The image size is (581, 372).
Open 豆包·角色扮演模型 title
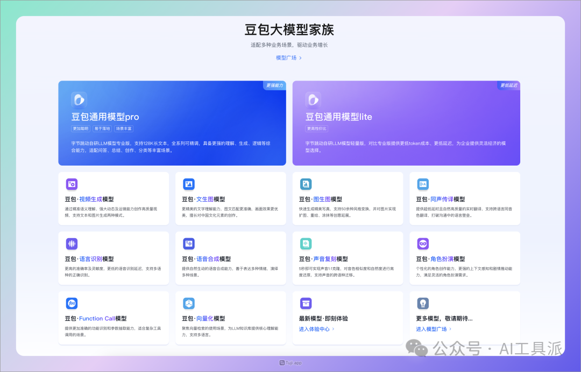tap(441, 259)
